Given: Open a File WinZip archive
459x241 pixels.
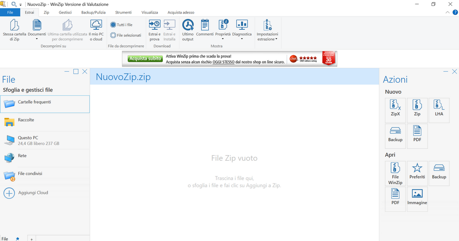Looking at the screenshot, I should pos(395,173).
